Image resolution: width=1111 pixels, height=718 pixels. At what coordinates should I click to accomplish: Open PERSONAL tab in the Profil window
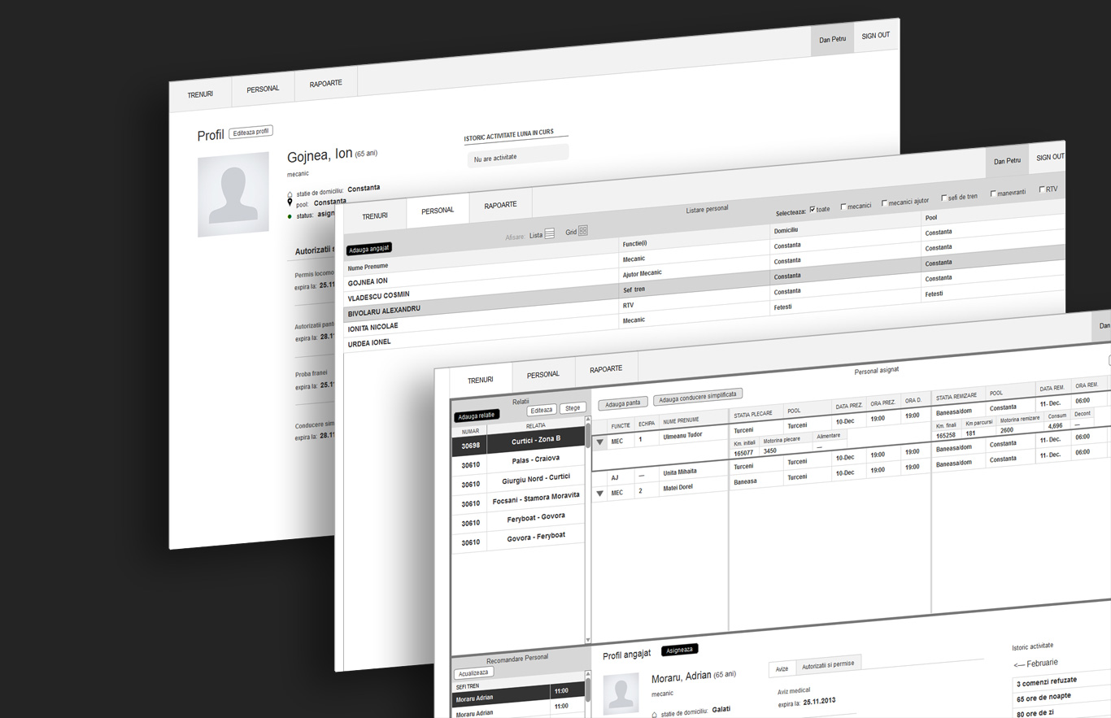pos(264,89)
